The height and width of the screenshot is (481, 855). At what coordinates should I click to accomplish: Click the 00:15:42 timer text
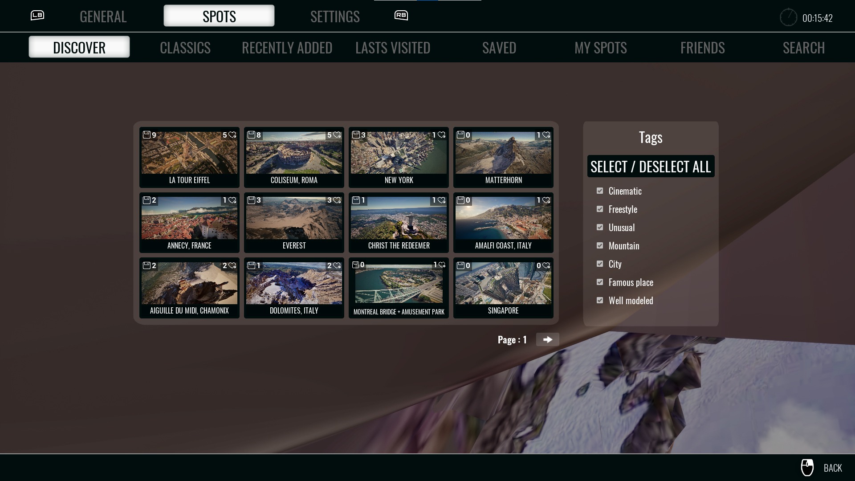tap(817, 18)
